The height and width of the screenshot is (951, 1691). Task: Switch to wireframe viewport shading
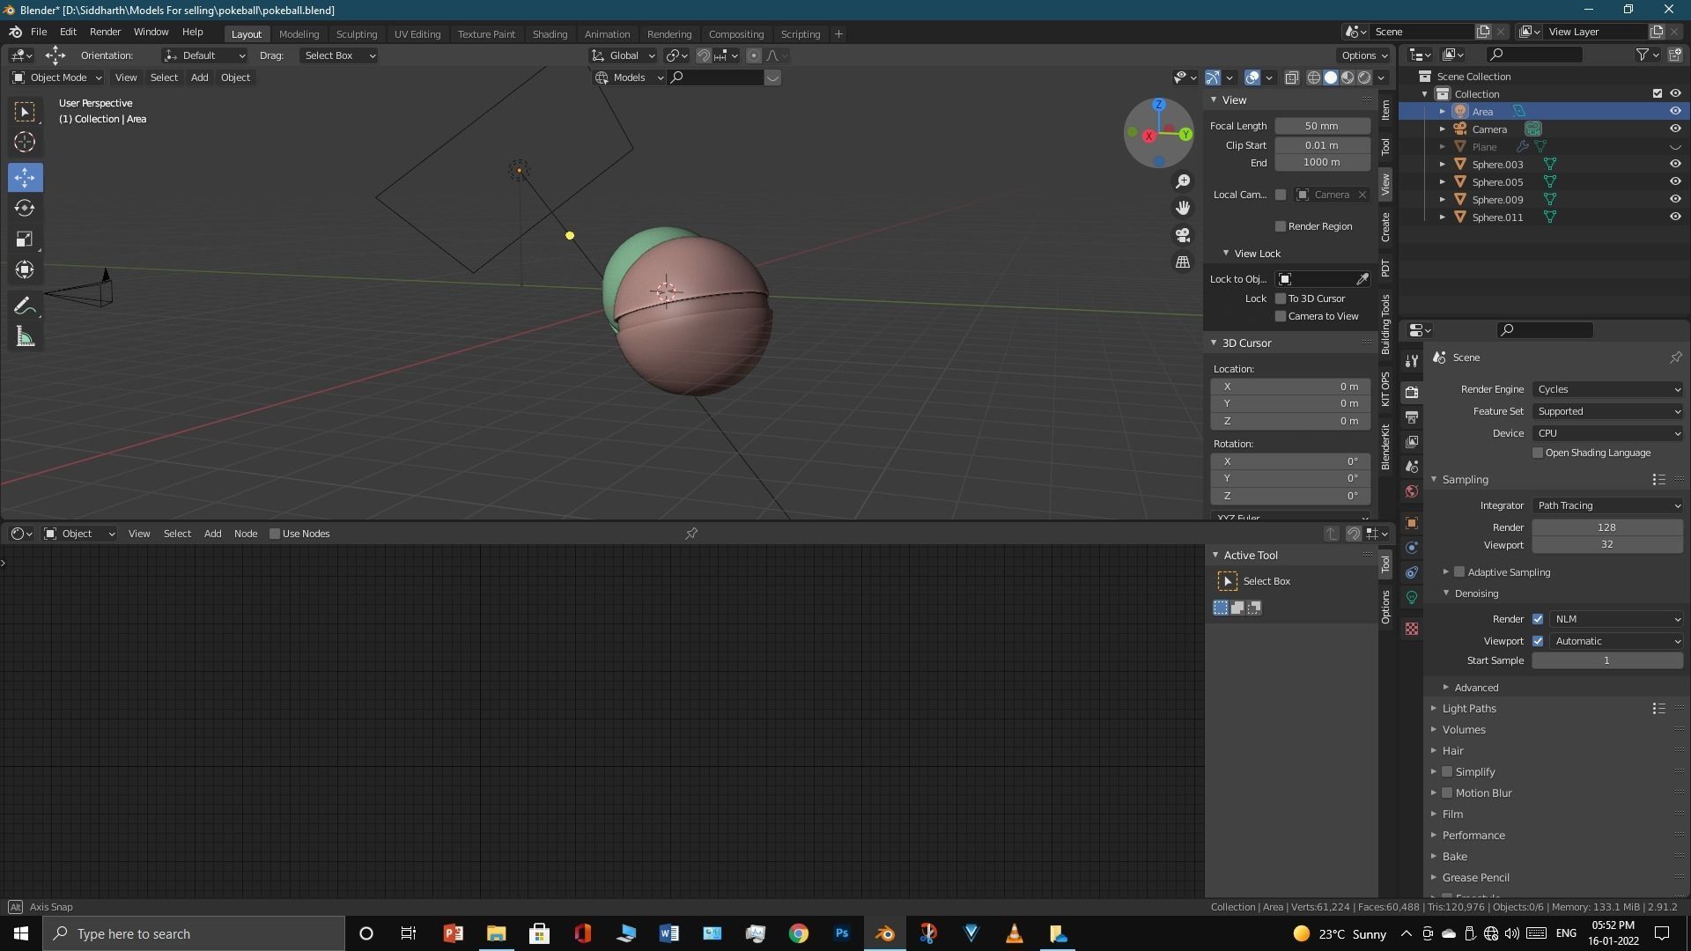(1313, 77)
